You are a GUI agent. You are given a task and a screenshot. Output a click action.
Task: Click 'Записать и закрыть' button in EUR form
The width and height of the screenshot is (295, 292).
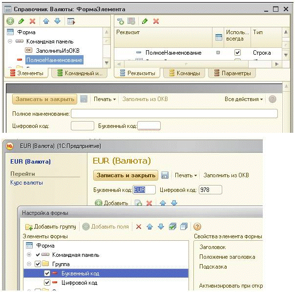pos(126,175)
